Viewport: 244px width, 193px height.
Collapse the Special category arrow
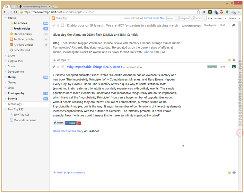click(5, 18)
